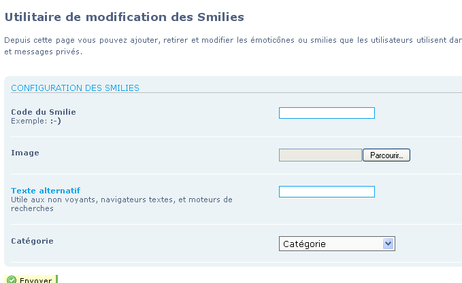
Task: Open the Catégorie combo box
Action: pyautogui.click(x=337, y=244)
